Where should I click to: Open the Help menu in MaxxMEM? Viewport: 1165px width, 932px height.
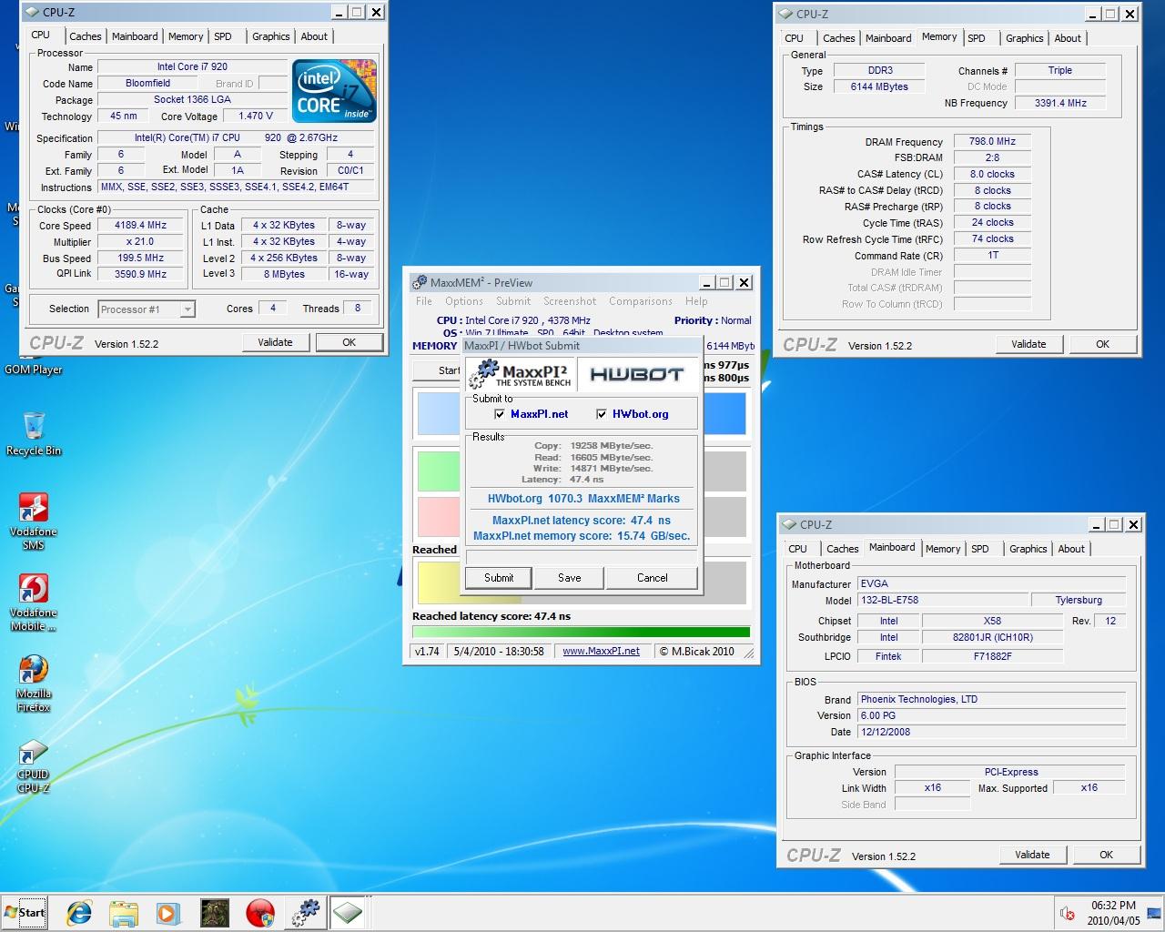pyautogui.click(x=696, y=301)
